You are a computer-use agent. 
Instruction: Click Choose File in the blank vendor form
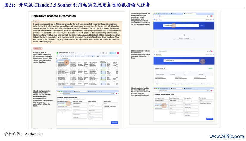(x=107, y=107)
